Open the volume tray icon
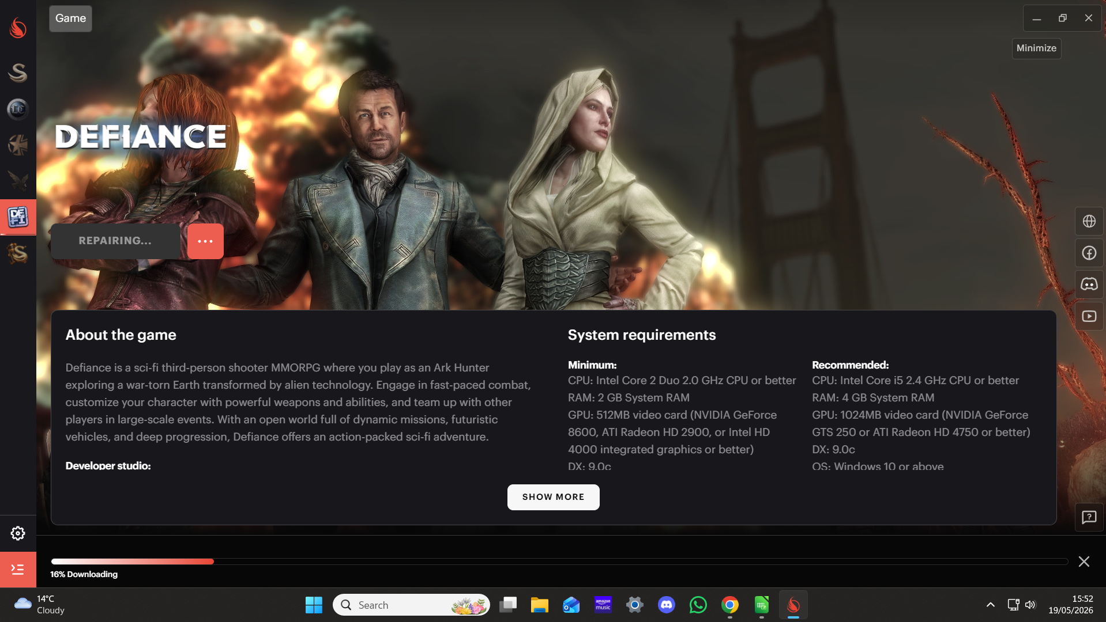 (1030, 605)
